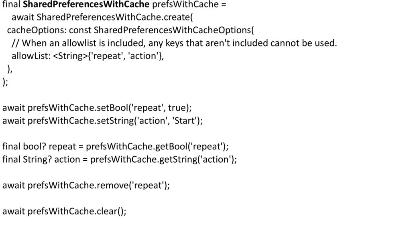Screen dimensions: 411x230
Task: Click the 'true' boolean value
Action: (x=177, y=108)
